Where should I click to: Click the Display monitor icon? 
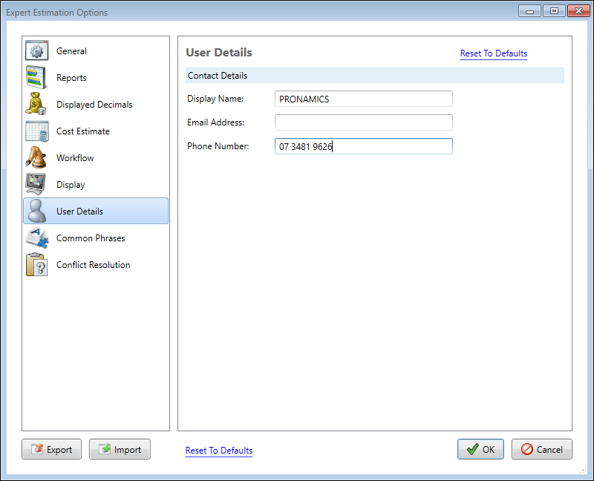[37, 185]
